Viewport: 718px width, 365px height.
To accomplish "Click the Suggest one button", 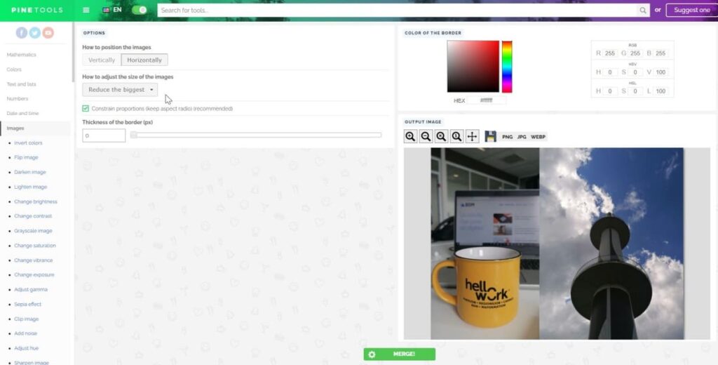I will tap(691, 10).
